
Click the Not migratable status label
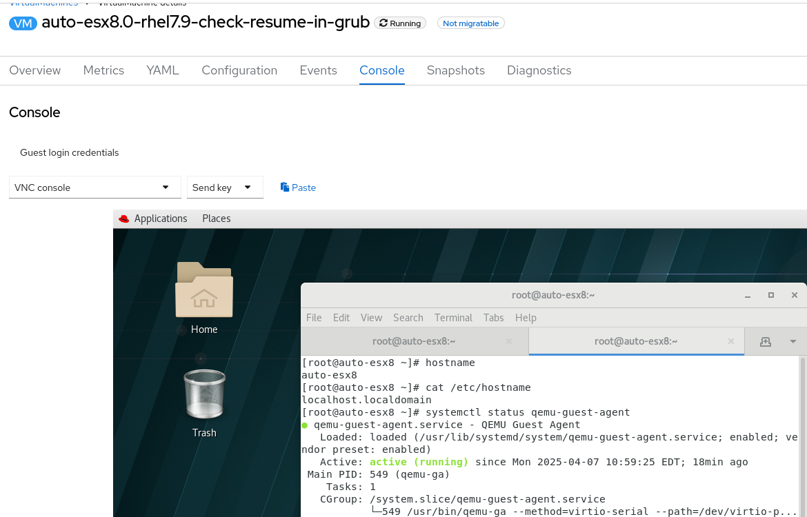[x=470, y=23]
